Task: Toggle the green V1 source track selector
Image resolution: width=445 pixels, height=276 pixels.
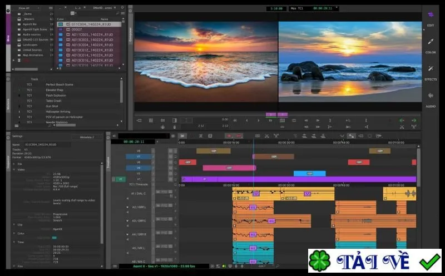Action: (120, 179)
